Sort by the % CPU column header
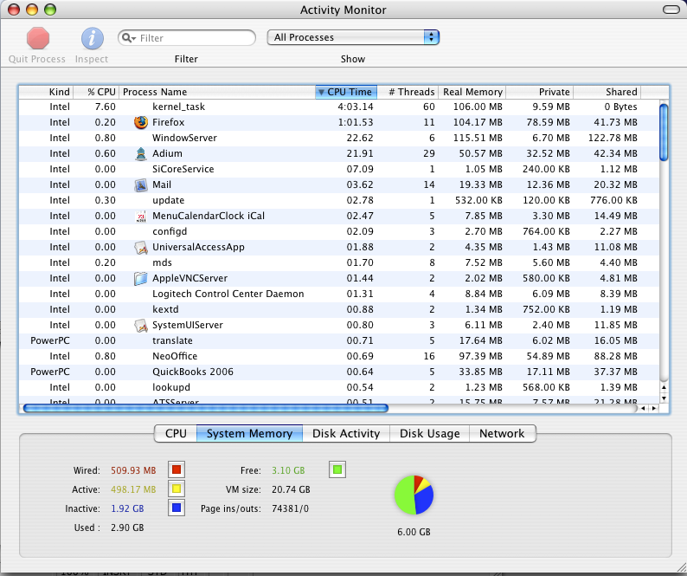Screen dimensions: 687x576 (96, 92)
